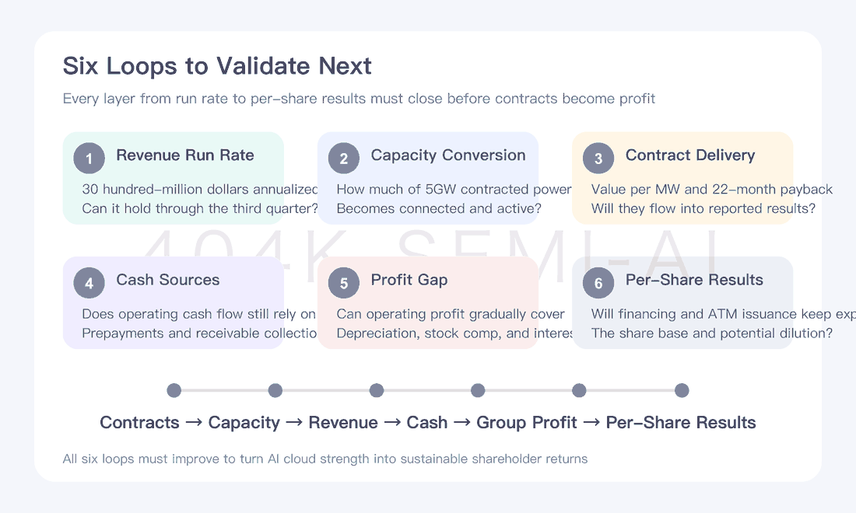Click the Group Profit label in flow
Viewport: 856px width, 513px height.
[x=526, y=423]
